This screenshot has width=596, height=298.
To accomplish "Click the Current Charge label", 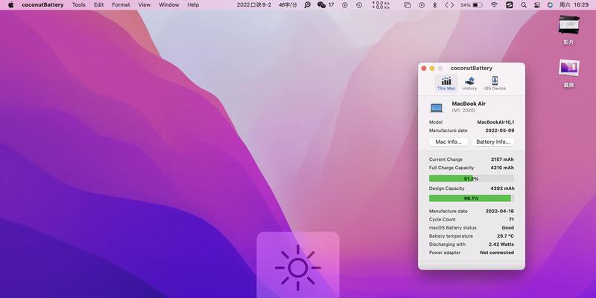I will [x=446, y=159].
